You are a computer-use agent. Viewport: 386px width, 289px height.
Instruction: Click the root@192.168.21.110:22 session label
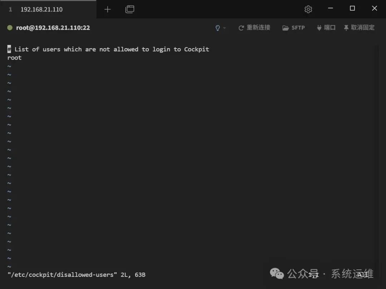pos(53,27)
